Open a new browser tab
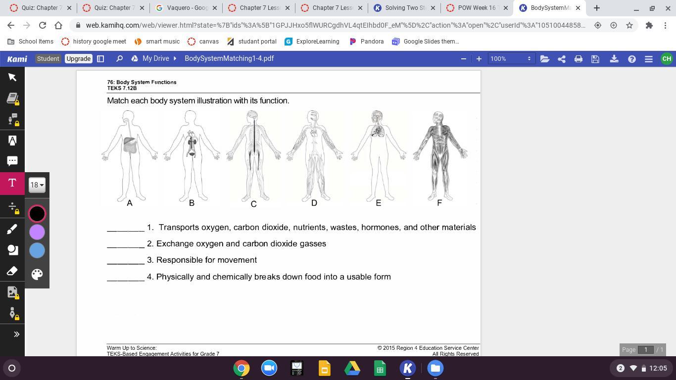The height and width of the screenshot is (380, 676). (x=597, y=8)
